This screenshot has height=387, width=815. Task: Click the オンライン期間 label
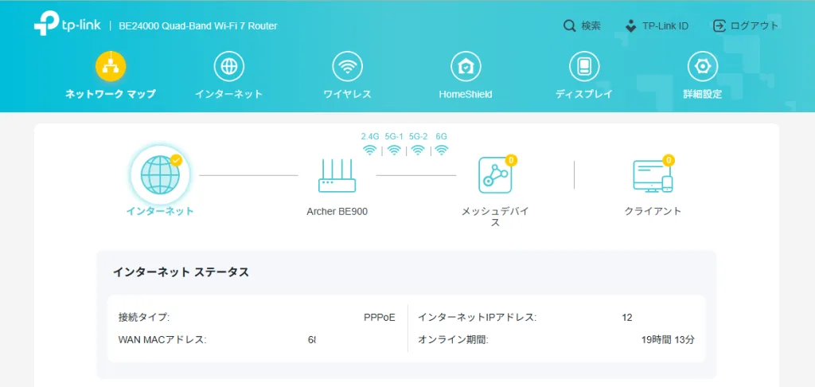pos(453,340)
